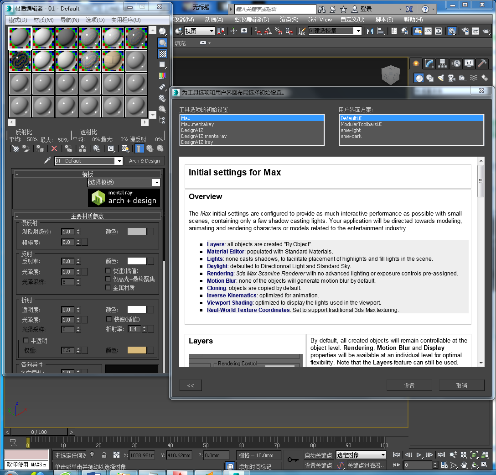Click Show Shaded Material in Viewport icon
Image resolution: width=496 pixels, height=475 pixels.
[125, 148]
